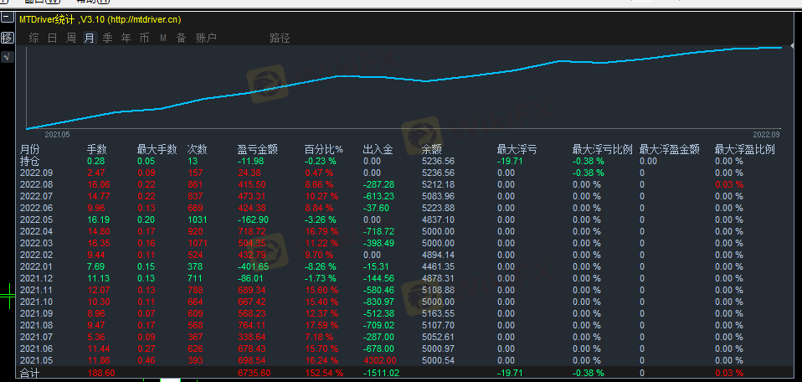Switch to the 综 summary tab
The image size is (802, 382).
pyautogui.click(x=33, y=38)
